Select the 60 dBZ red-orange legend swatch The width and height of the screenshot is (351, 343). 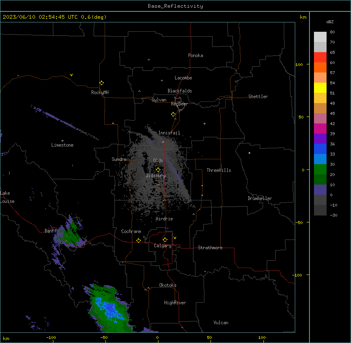320,57
